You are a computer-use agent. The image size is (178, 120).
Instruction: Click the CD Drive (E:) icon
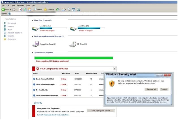(73, 44)
